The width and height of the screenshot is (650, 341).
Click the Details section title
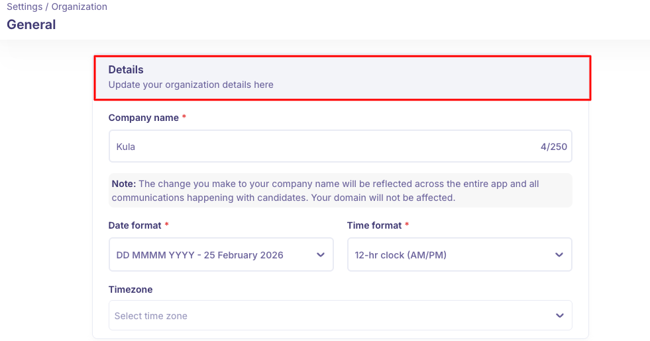pos(126,69)
